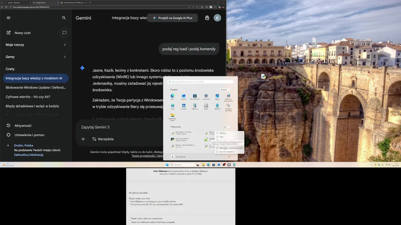Click the Start menu power button
Viewport: 401px width, 225px height.
(x=229, y=157)
